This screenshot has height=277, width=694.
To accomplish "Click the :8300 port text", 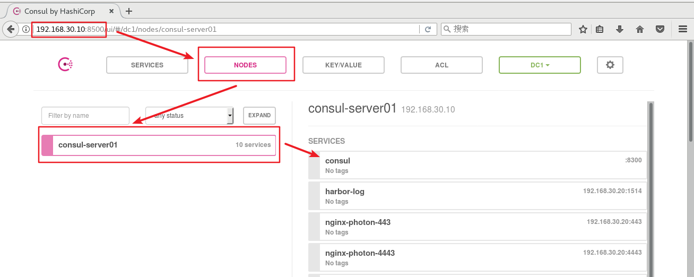I will click(x=633, y=160).
